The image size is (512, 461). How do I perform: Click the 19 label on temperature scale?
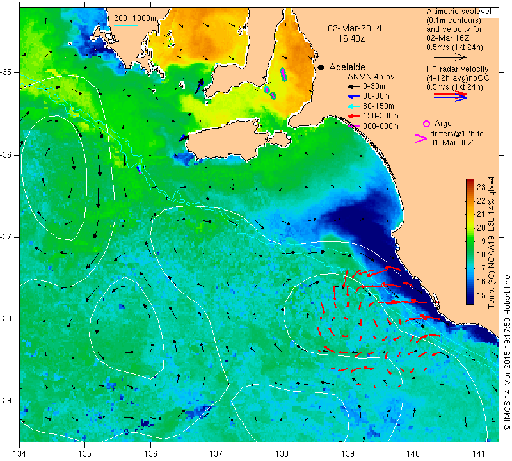tap(481, 241)
